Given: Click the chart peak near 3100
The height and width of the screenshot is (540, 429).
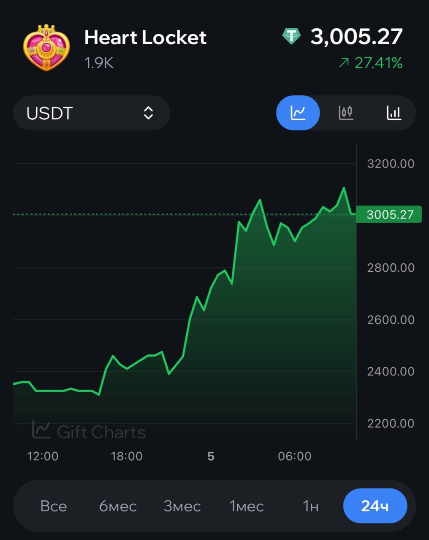Looking at the screenshot, I should [x=344, y=188].
